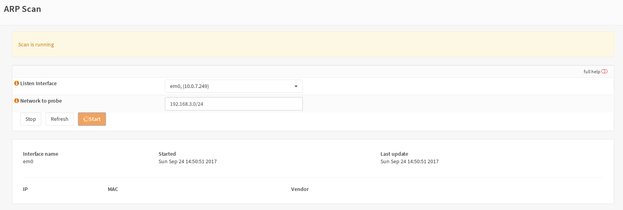Click the 'Scan is running' alert banner
This screenshot has width=623, height=210.
(313, 44)
